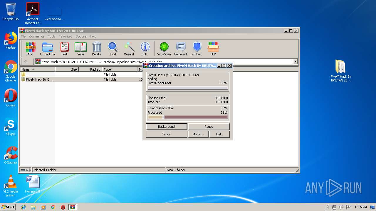Click the Find magnifier icon

point(113,49)
